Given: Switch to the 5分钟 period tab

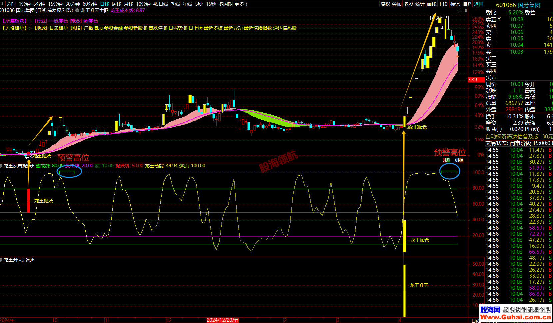Looking at the screenshot, I should pyautogui.click(x=39, y=4).
